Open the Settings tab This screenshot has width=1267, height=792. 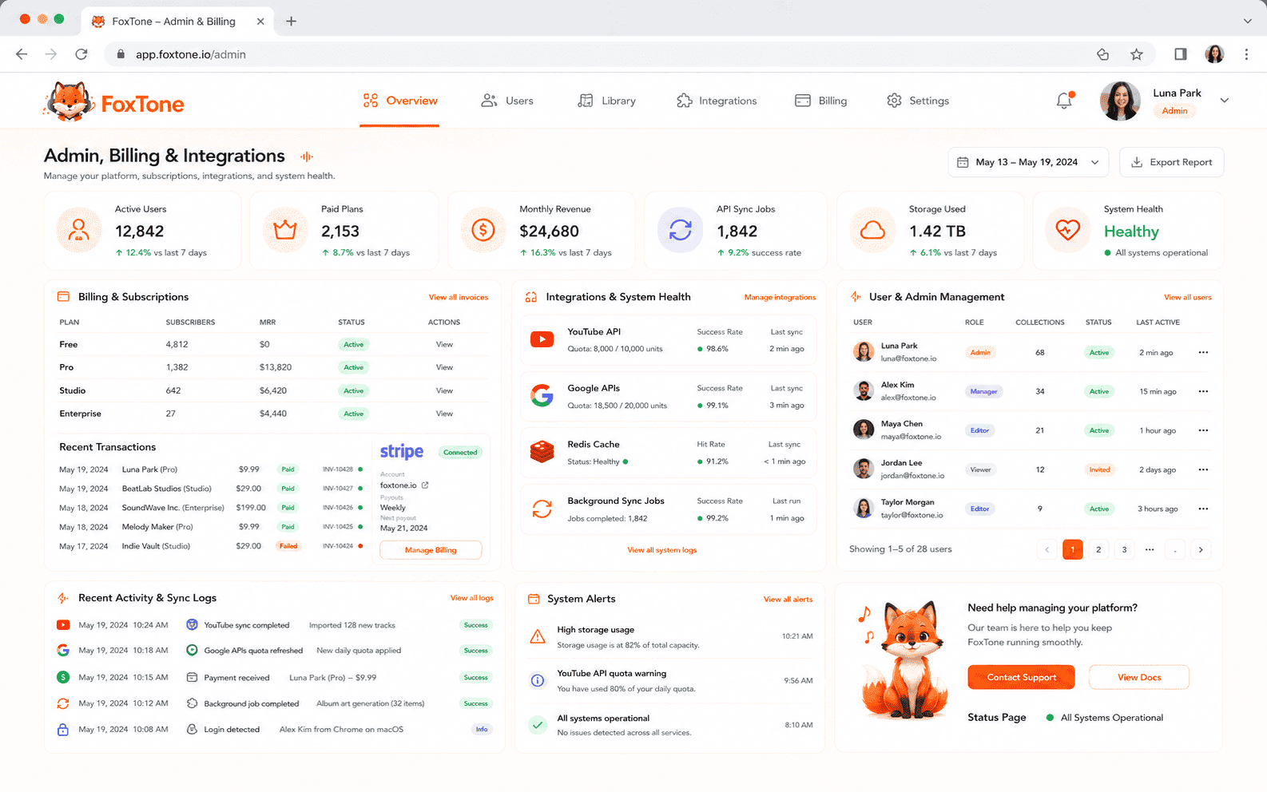click(918, 101)
